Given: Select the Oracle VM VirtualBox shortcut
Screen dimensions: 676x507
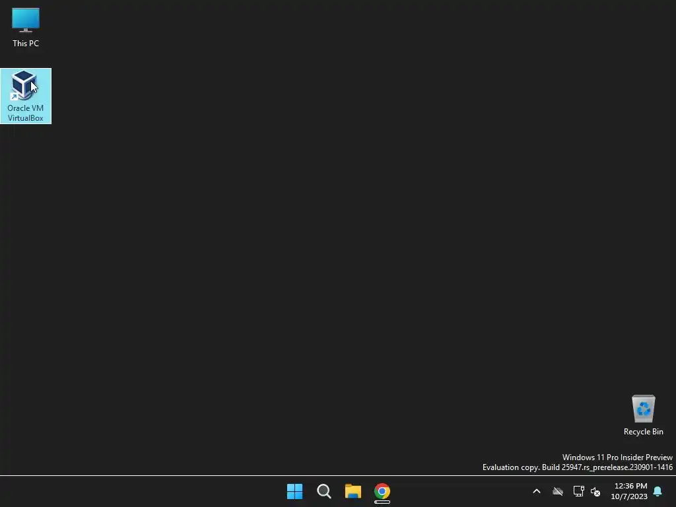Looking at the screenshot, I should [26, 96].
